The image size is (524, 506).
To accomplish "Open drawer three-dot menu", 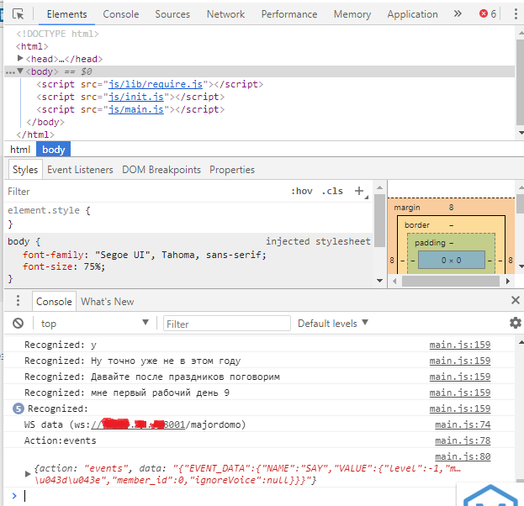I will (x=19, y=301).
